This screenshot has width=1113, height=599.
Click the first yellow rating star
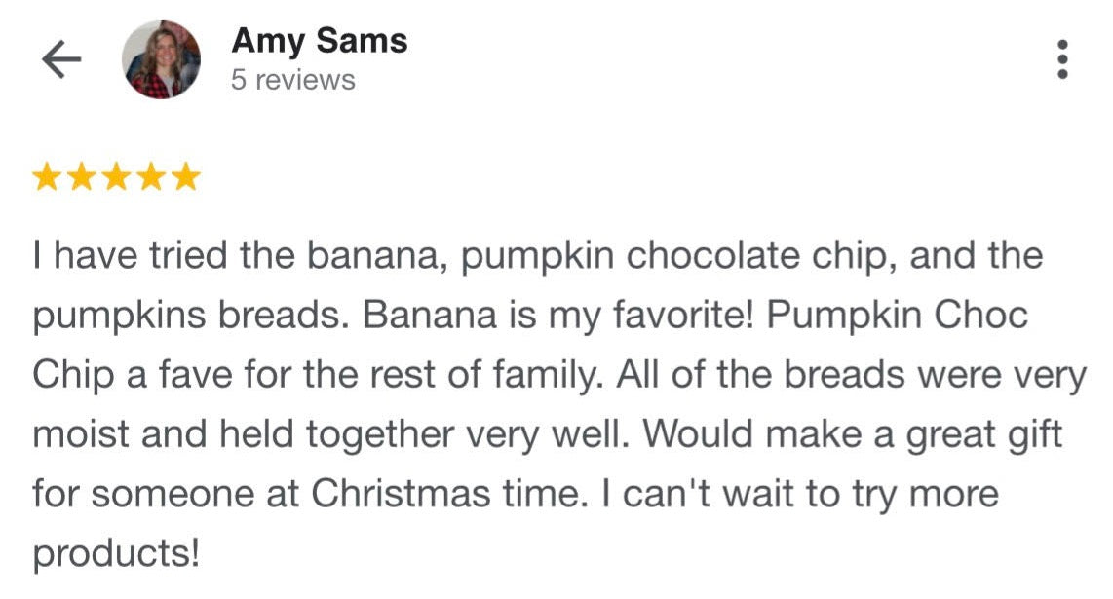pyautogui.click(x=46, y=177)
